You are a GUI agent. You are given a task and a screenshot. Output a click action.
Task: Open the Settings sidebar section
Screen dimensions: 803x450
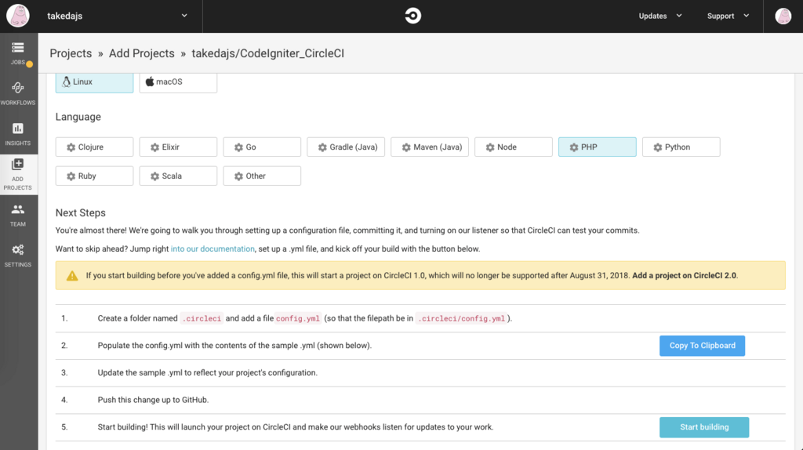pos(19,256)
